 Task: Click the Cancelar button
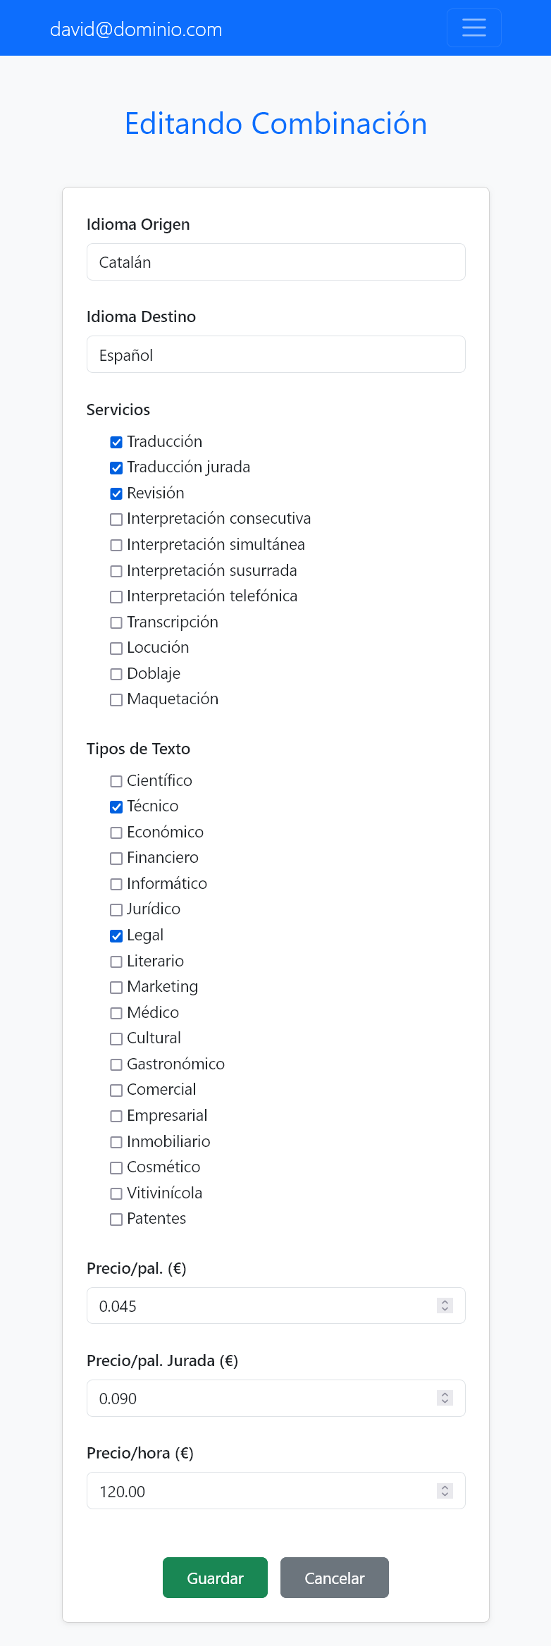pos(334,1578)
